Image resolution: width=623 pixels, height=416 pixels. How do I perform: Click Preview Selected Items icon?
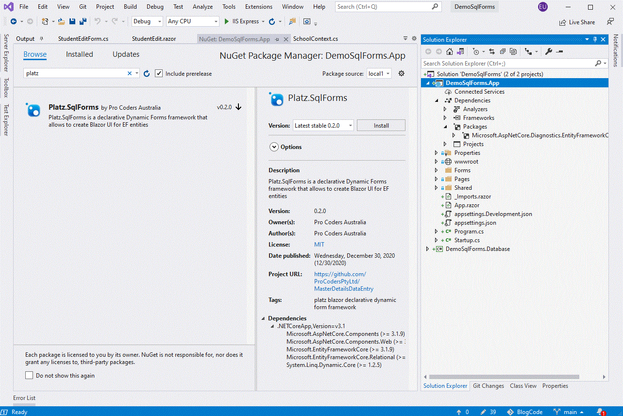click(x=559, y=51)
